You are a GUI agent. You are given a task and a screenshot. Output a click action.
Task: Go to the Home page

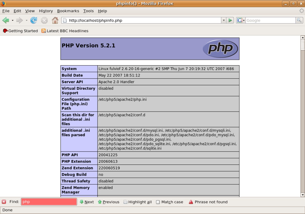click(x=55, y=20)
